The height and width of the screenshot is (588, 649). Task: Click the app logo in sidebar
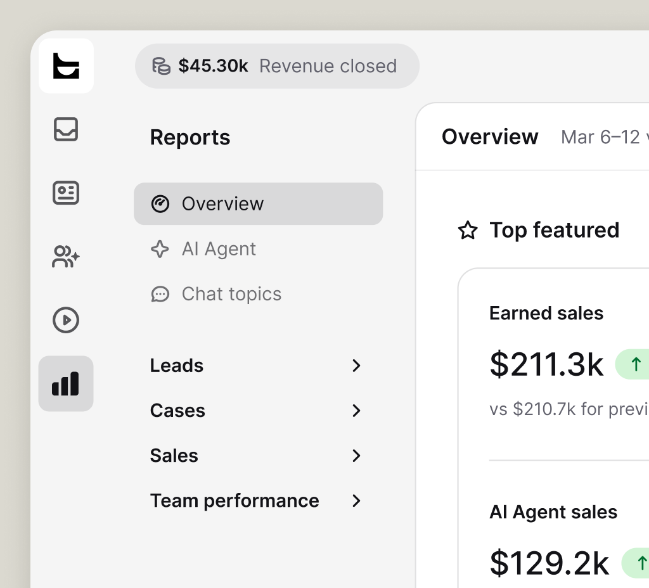tap(66, 66)
